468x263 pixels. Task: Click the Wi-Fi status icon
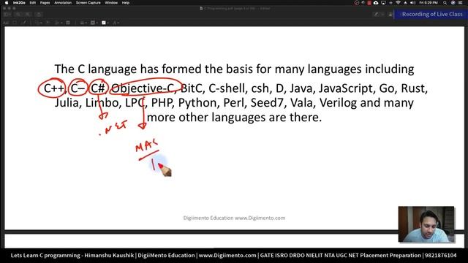click(x=398, y=3)
